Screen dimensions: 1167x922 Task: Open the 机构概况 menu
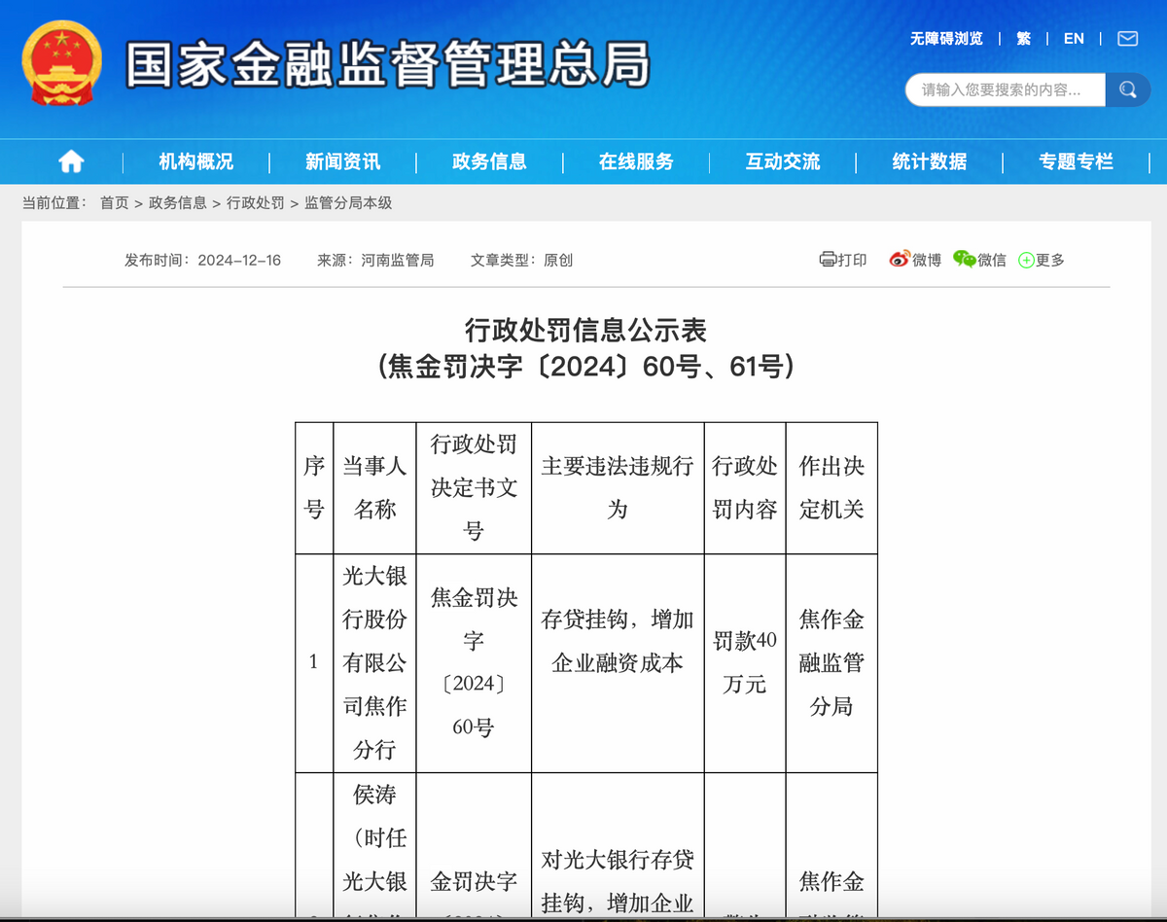196,162
